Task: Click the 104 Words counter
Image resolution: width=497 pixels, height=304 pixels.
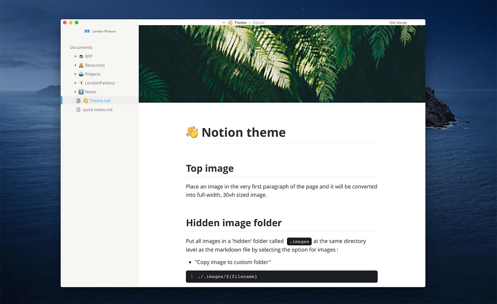Action: pyautogui.click(x=398, y=23)
